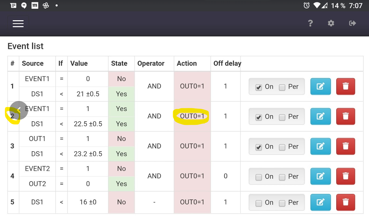Open settings via the gear icon
Viewport: 369px width, 221px height.
(x=331, y=23)
